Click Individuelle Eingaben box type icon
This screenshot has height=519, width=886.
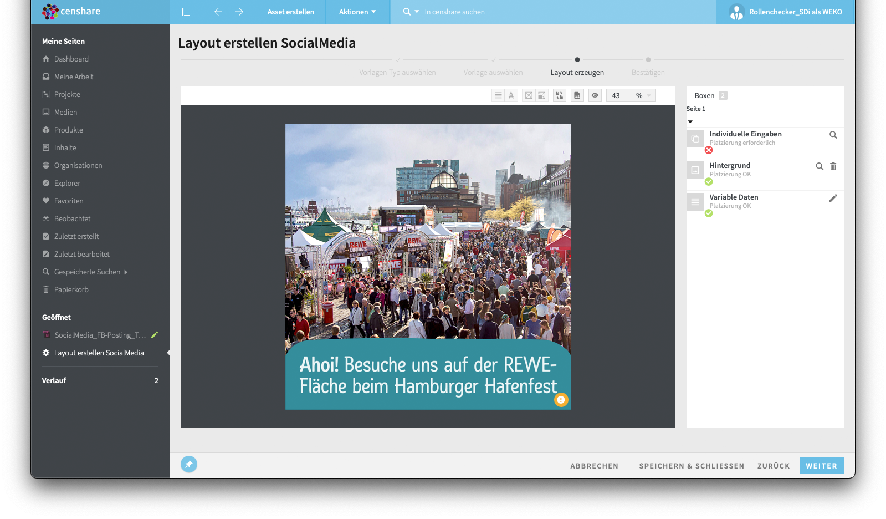tap(695, 139)
